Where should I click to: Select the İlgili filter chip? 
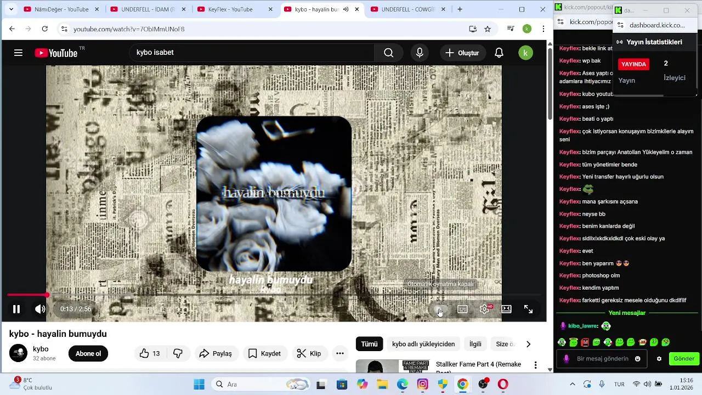[475, 344]
